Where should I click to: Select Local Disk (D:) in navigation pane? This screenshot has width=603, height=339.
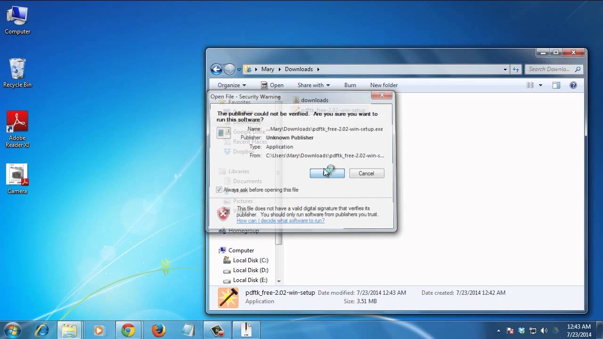click(245, 270)
